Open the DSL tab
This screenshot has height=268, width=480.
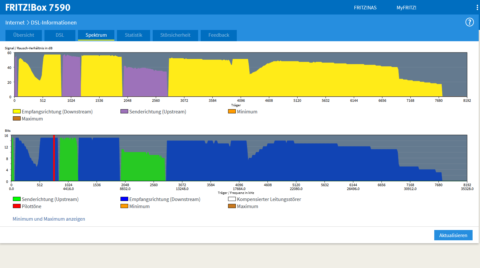(60, 35)
